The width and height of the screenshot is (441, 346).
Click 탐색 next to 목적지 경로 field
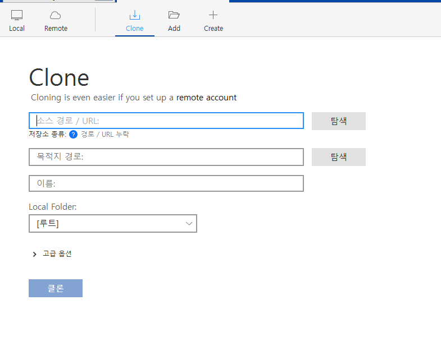pos(339,157)
